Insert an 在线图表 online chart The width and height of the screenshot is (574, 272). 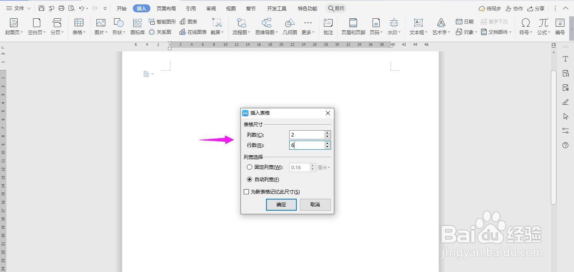click(x=193, y=32)
